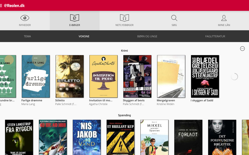Click the eReolen.dk logo
249x155 pixels.
(14, 6)
